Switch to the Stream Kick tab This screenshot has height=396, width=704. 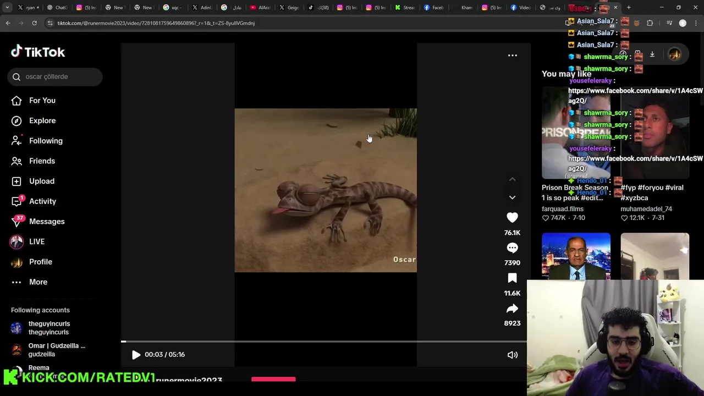coord(405,8)
